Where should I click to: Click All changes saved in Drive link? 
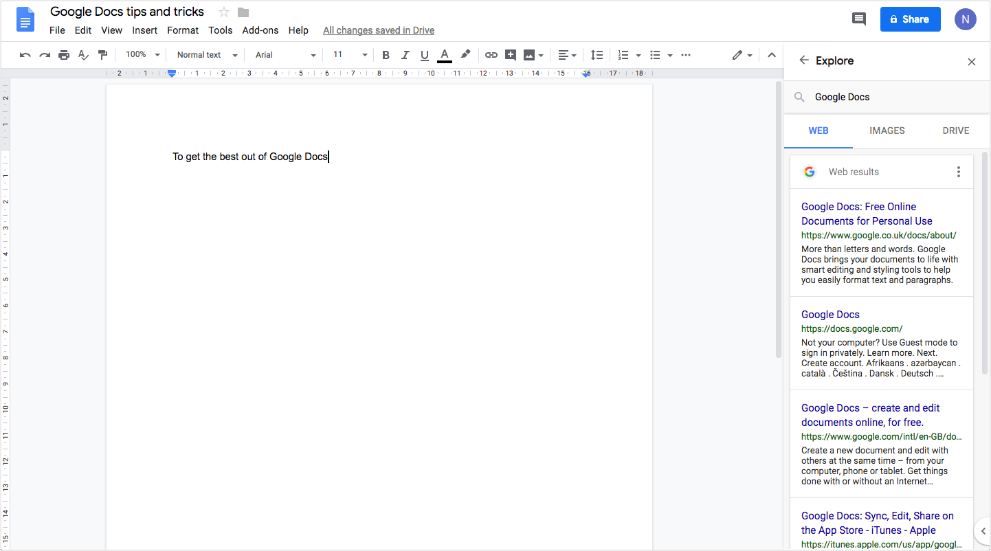pyautogui.click(x=379, y=30)
